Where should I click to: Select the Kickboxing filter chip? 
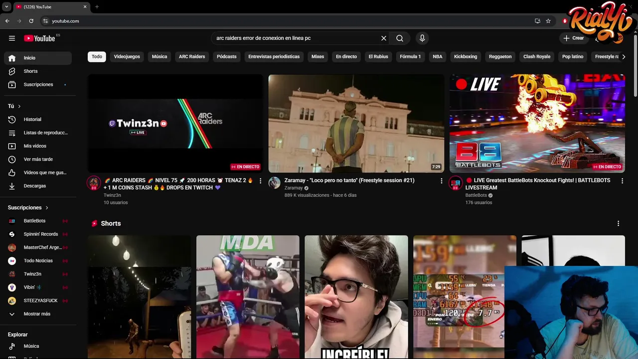click(466, 57)
